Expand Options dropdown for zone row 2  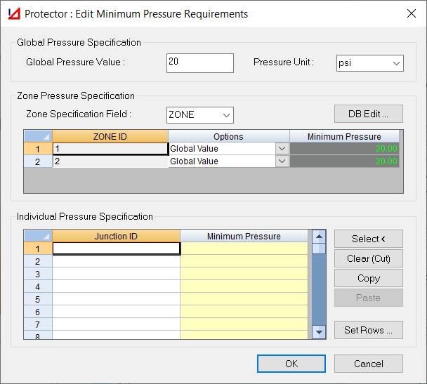282,161
